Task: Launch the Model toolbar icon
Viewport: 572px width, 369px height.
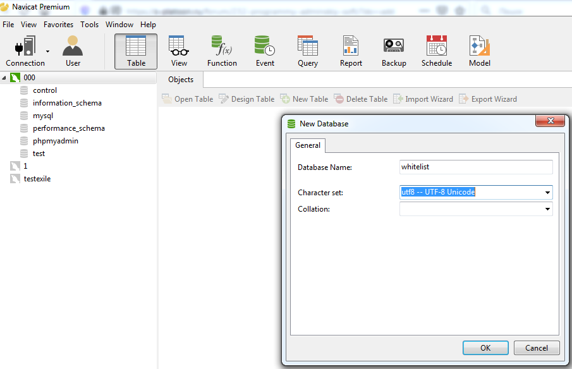Action: [x=479, y=51]
